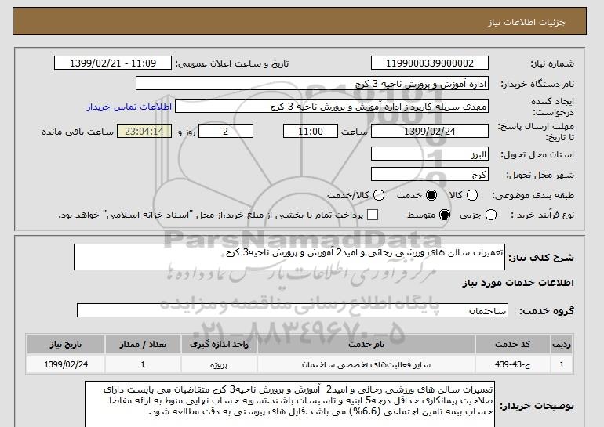This screenshot has height=427, width=604.
Task: Tick the اسناد خزانه اسلامی payment checkbox
Action: coord(373,215)
